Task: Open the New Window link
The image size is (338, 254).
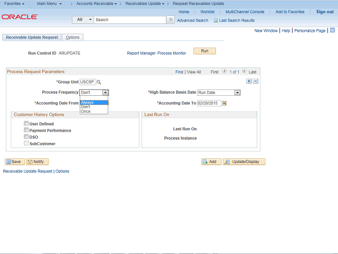Action: tap(266, 31)
